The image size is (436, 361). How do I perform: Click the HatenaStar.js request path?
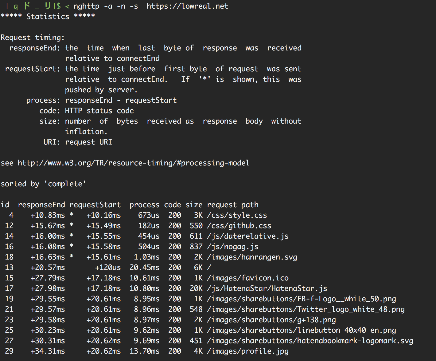coord(267,288)
